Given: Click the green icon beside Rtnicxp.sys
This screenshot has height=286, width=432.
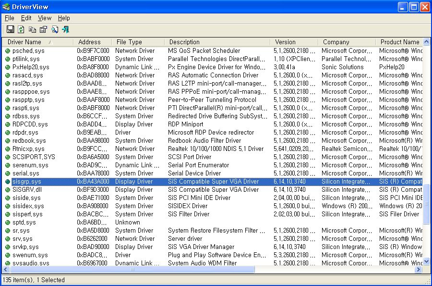Looking at the screenshot, I should coord(8,149).
